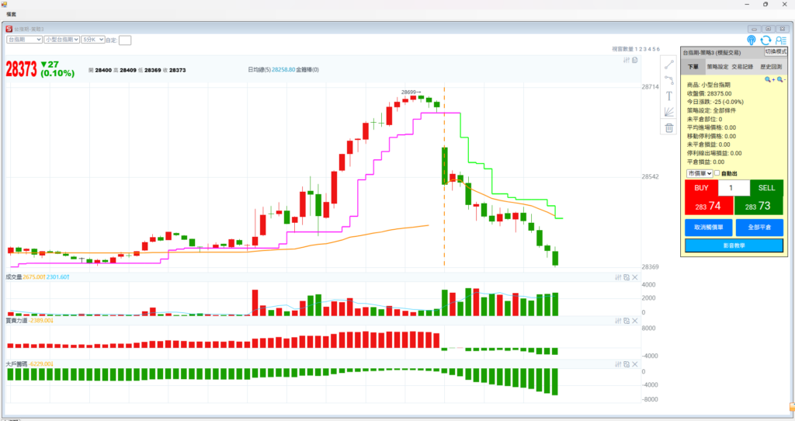Click the 切換模式 button
Screen dimensions: 795x421
pos(776,51)
